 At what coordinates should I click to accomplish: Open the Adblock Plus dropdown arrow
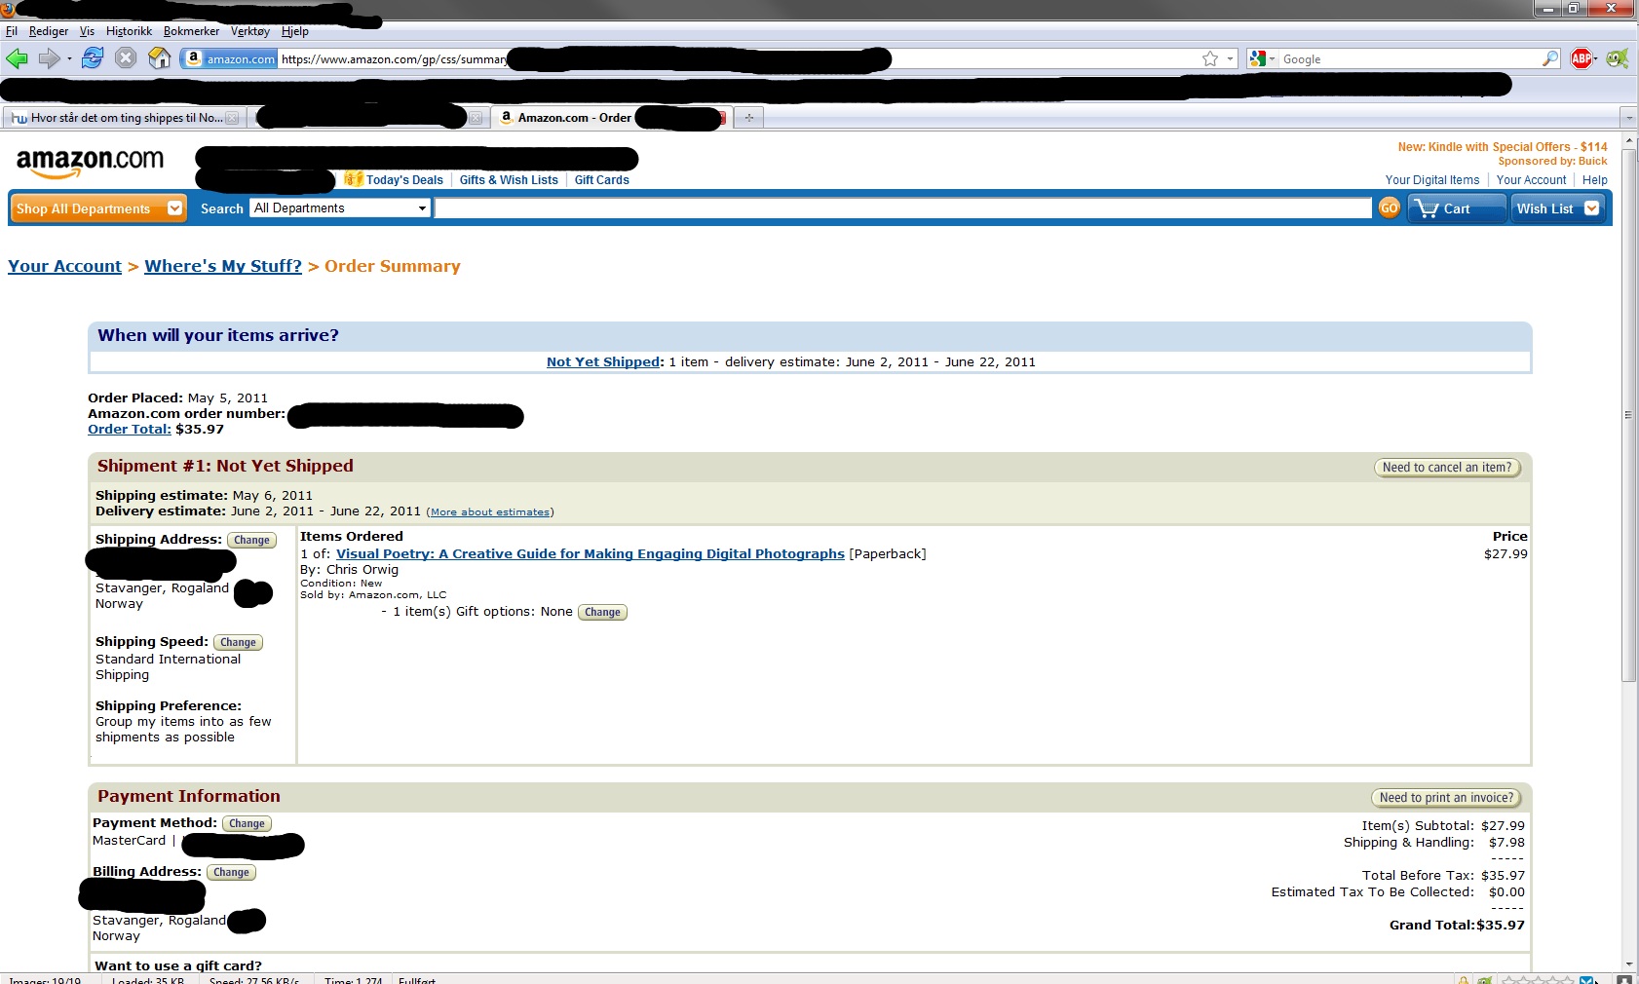pos(1596,59)
